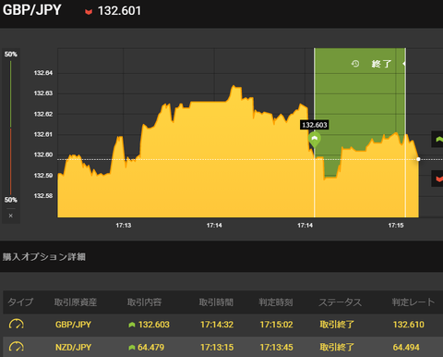Click the 判定時刻 column header
Screen dimensions: 443x357
click(x=276, y=302)
